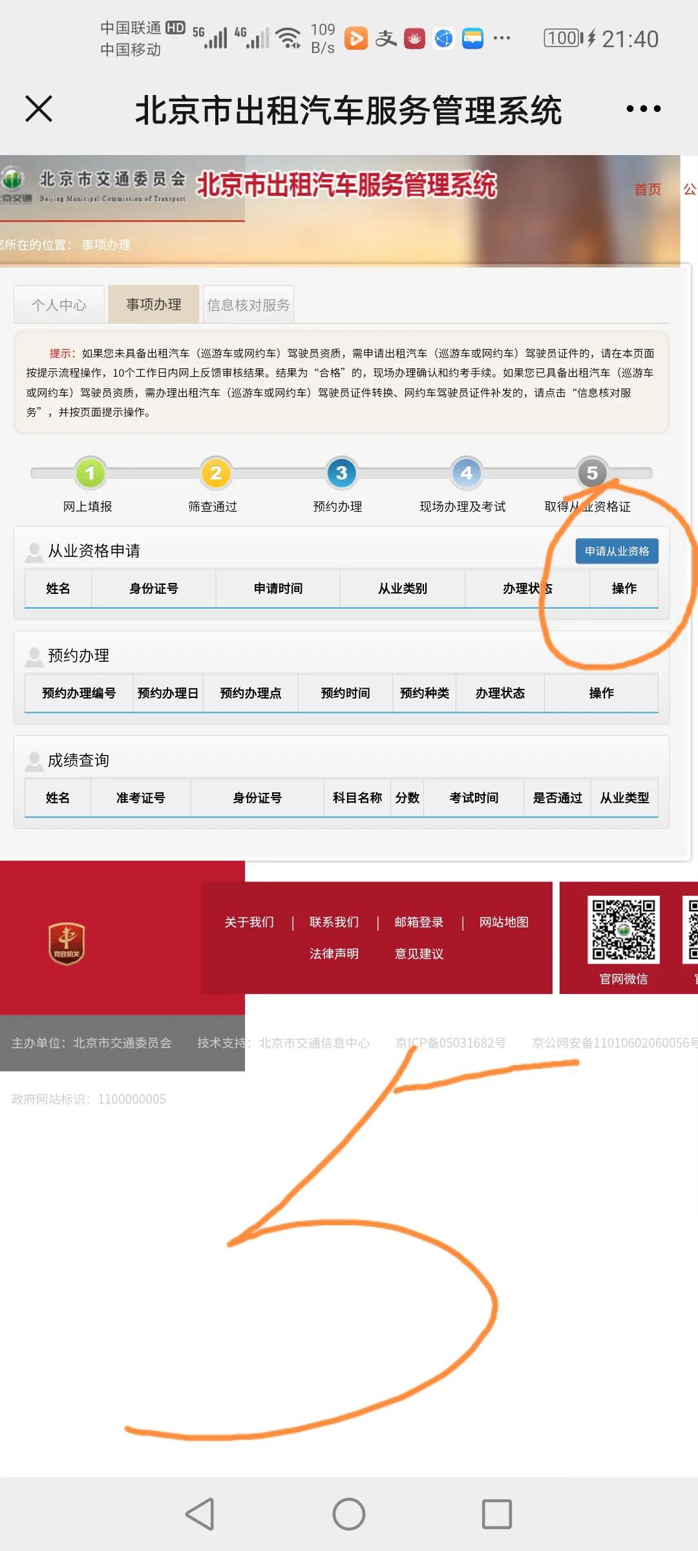Tap the wallet card notification icon
698x1551 pixels.
point(472,39)
